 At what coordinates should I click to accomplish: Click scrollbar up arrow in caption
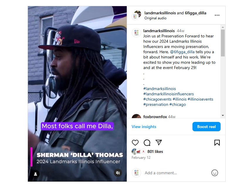tap(223, 27)
